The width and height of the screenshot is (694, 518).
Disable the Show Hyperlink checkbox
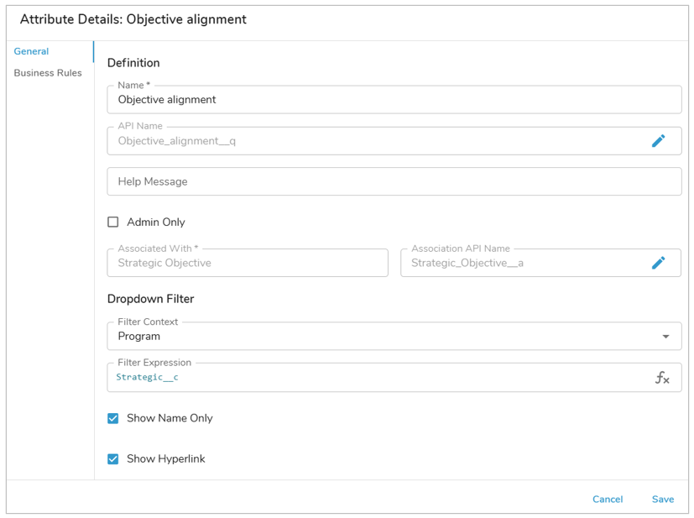click(x=113, y=459)
